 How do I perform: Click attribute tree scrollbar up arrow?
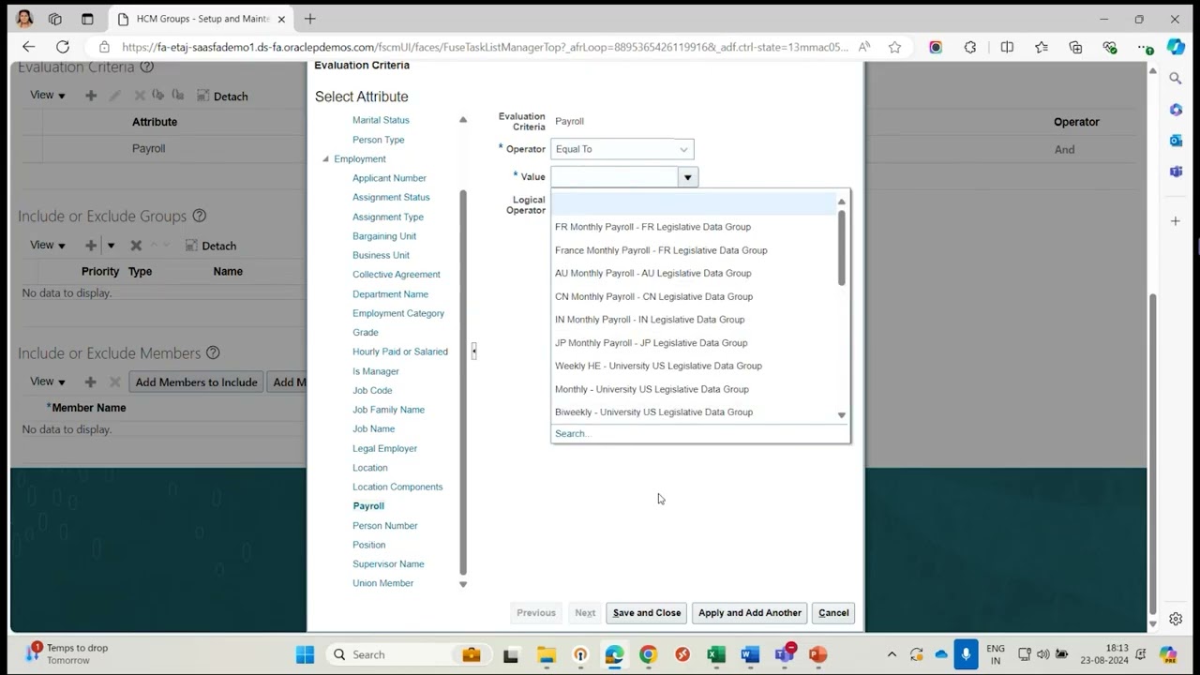coord(462,120)
